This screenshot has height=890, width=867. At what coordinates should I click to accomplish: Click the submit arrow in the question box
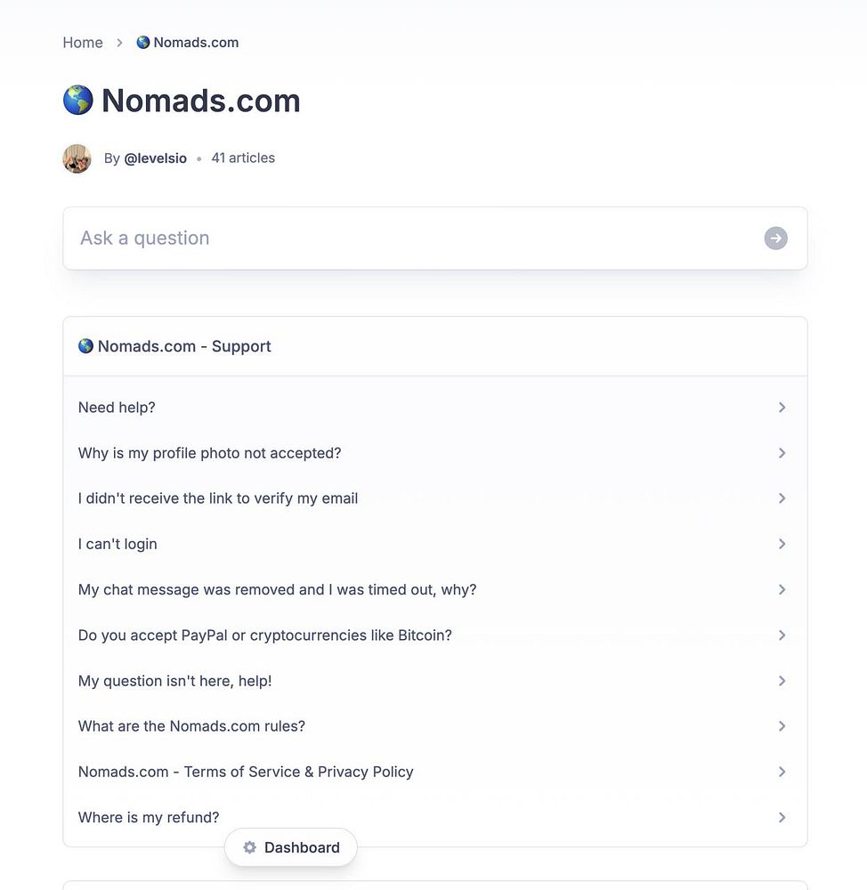775,239
